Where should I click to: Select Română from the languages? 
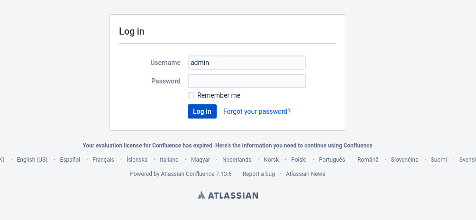(368, 160)
